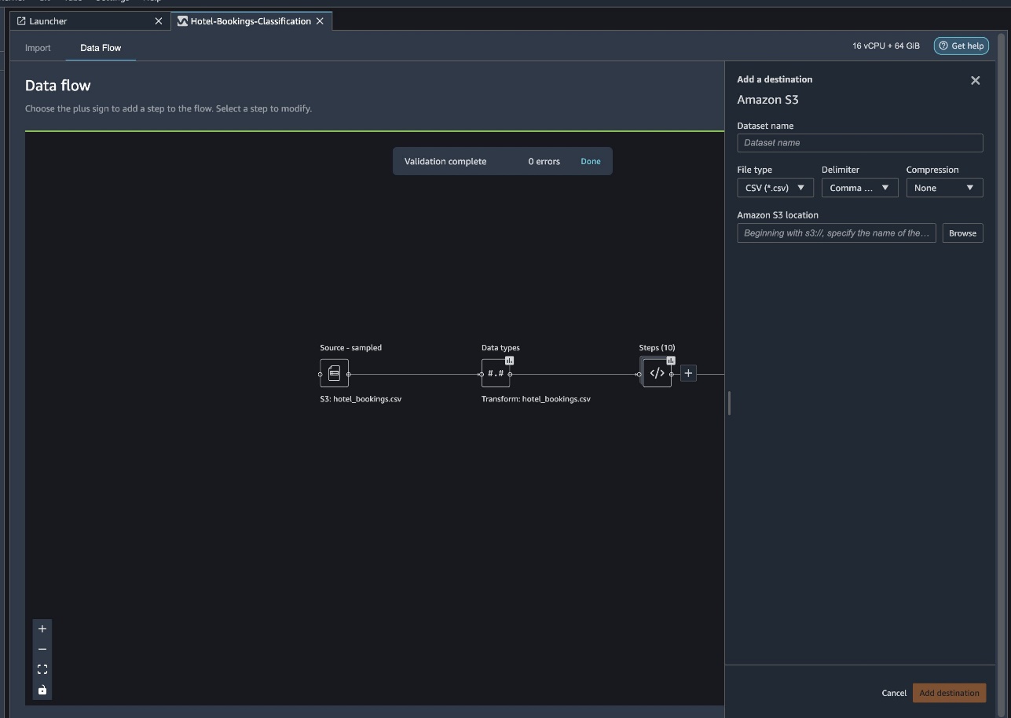Cancel adding the destination
The width and height of the screenshot is (1011, 718).
(x=894, y=693)
